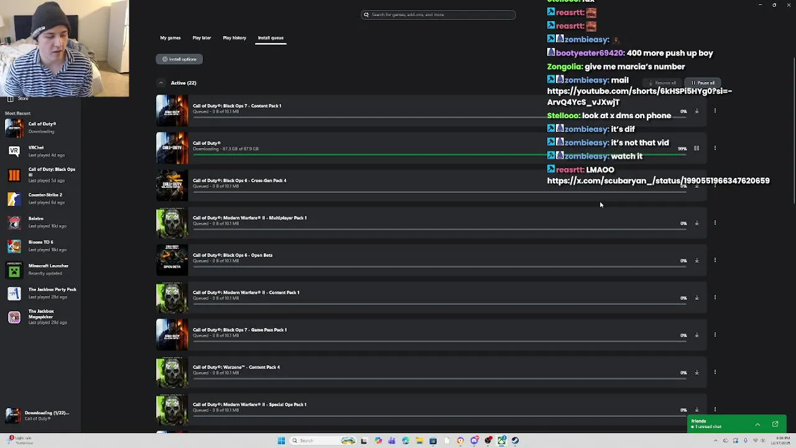Click the Black Ops 7 Content Pack 1 progress bar
The height and width of the screenshot is (448, 796).
[x=440, y=117]
